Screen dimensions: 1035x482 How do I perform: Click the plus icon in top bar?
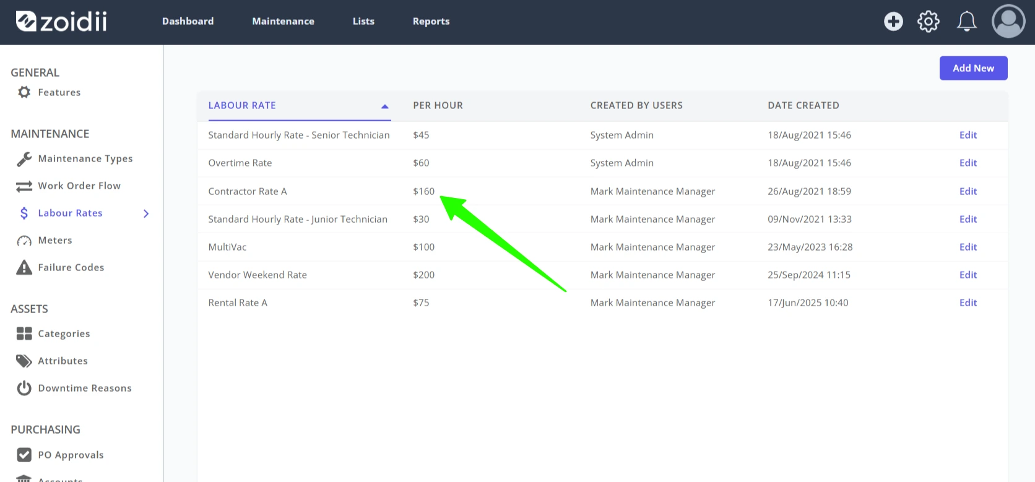893,22
